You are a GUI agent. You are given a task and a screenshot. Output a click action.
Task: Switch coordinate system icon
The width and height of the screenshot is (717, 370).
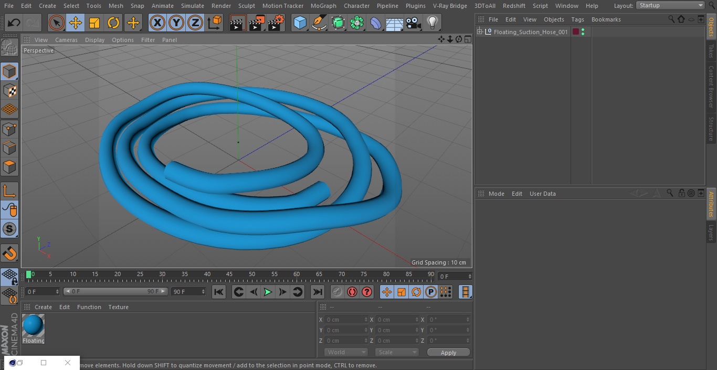pos(215,23)
